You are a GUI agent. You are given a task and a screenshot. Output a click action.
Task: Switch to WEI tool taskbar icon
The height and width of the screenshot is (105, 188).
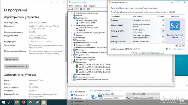(x=44, y=102)
